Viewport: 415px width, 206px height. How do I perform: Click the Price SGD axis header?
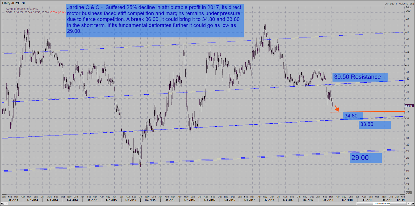[x=409, y=9]
